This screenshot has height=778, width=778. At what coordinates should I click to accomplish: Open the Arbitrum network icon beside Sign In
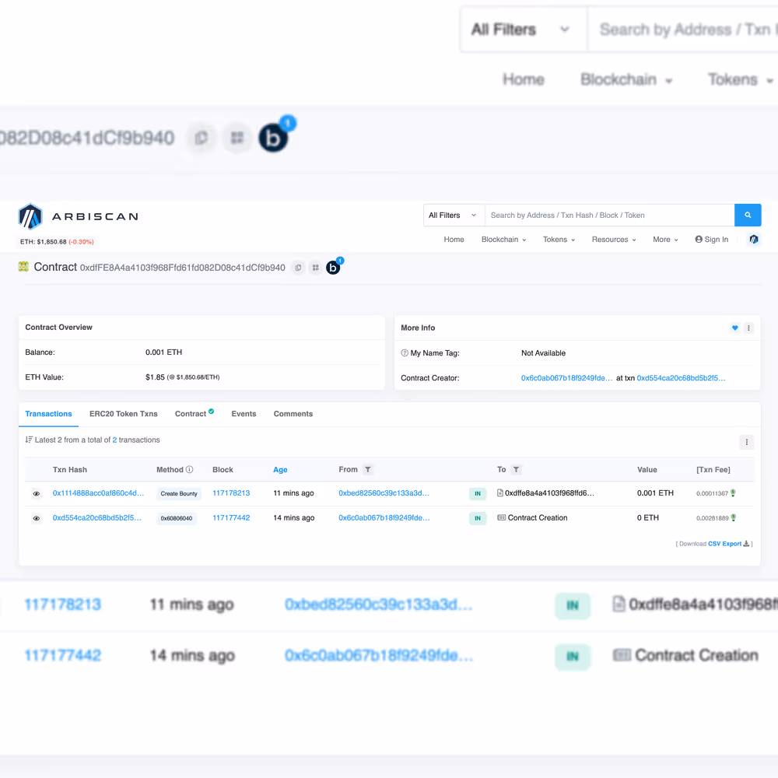pyautogui.click(x=753, y=240)
